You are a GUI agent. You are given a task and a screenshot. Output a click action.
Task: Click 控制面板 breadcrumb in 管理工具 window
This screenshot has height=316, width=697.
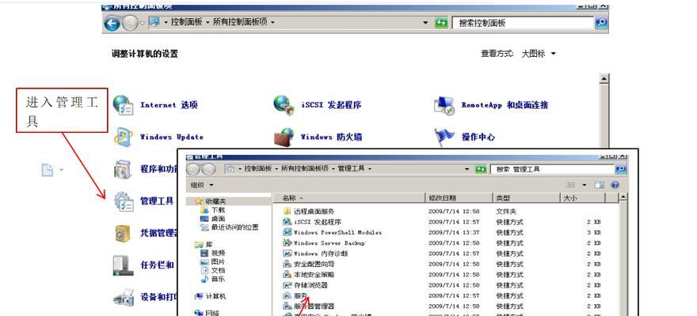[258, 169]
